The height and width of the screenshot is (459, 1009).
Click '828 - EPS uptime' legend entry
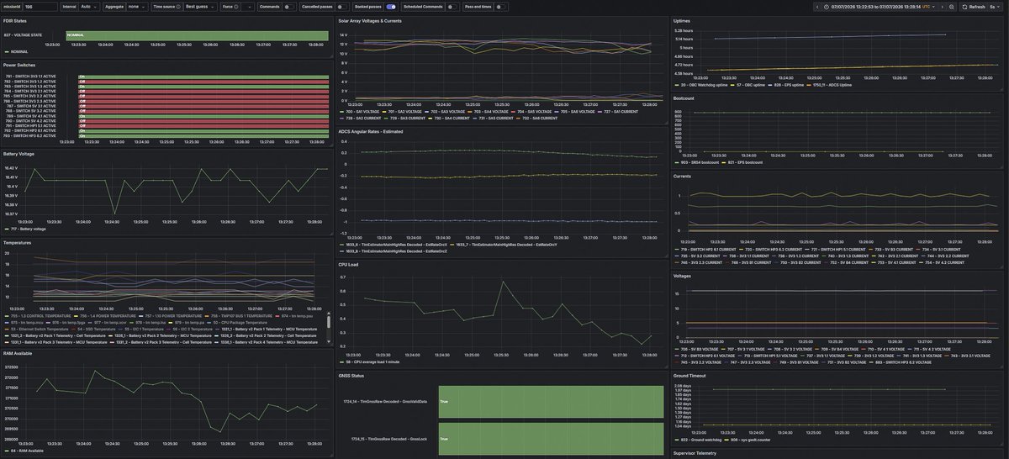(x=790, y=85)
